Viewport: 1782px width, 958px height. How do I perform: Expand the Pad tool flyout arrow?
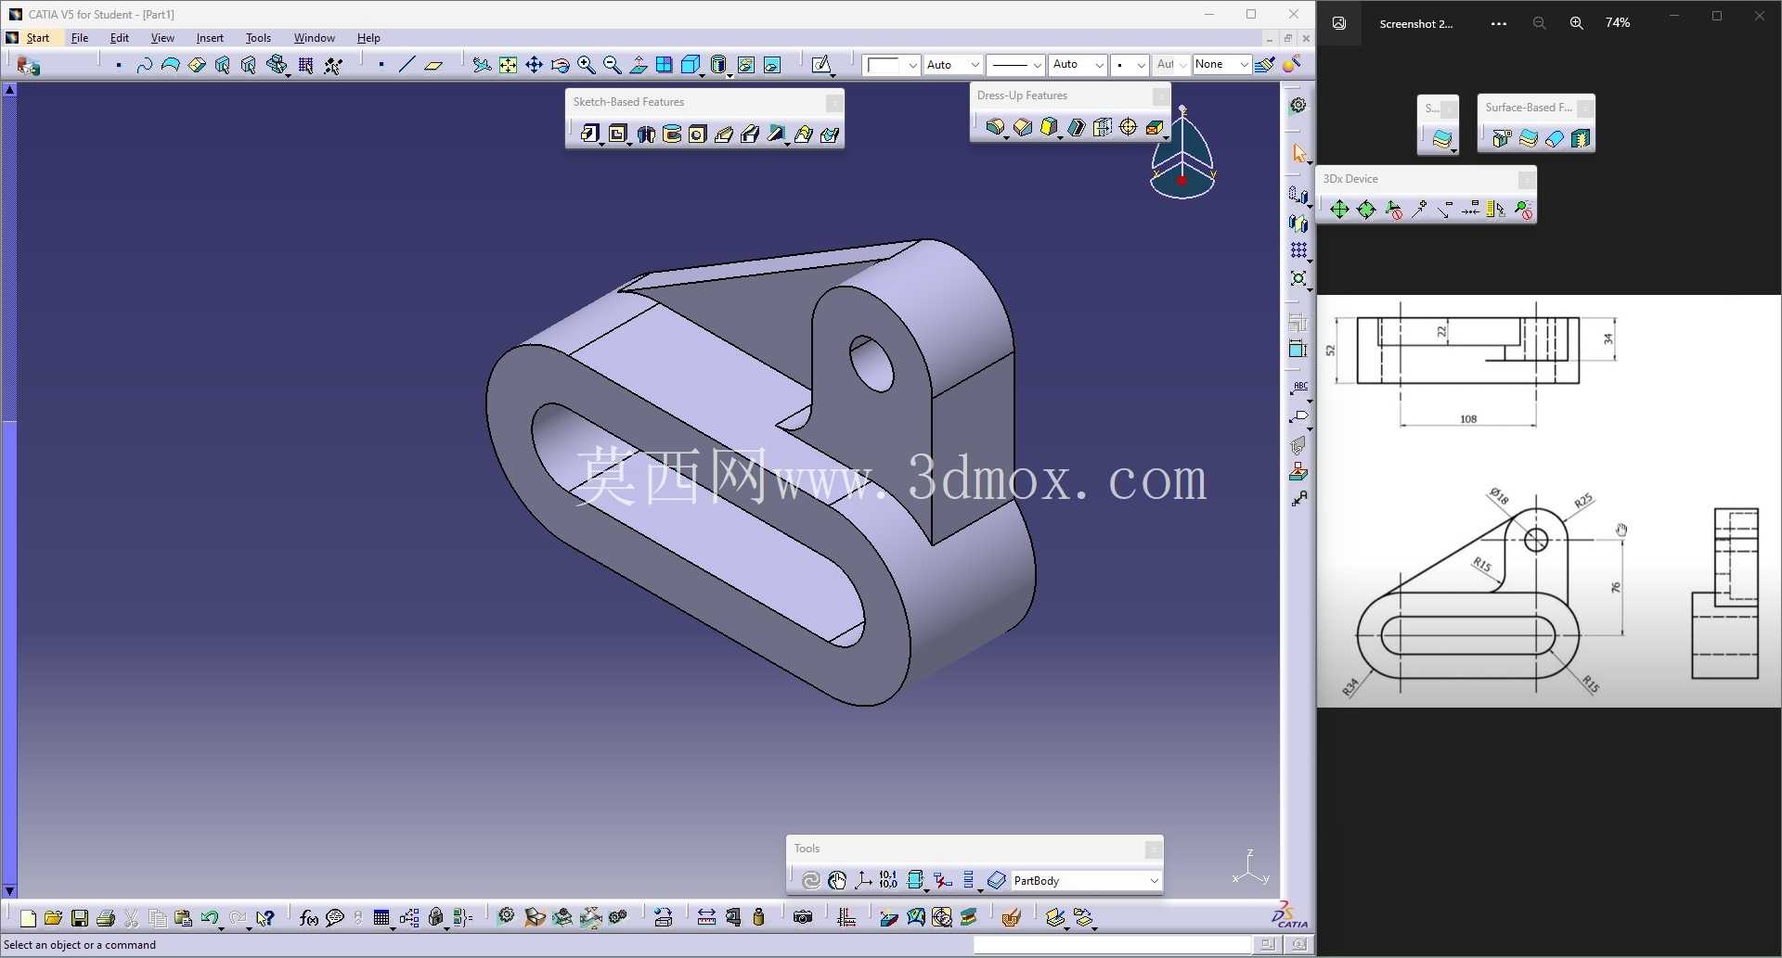[x=601, y=144]
